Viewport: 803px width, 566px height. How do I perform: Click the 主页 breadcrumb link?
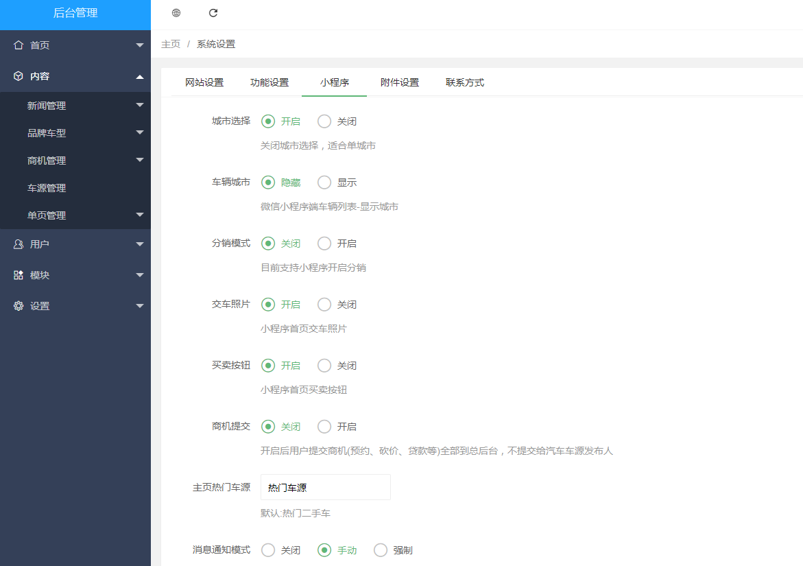(170, 43)
